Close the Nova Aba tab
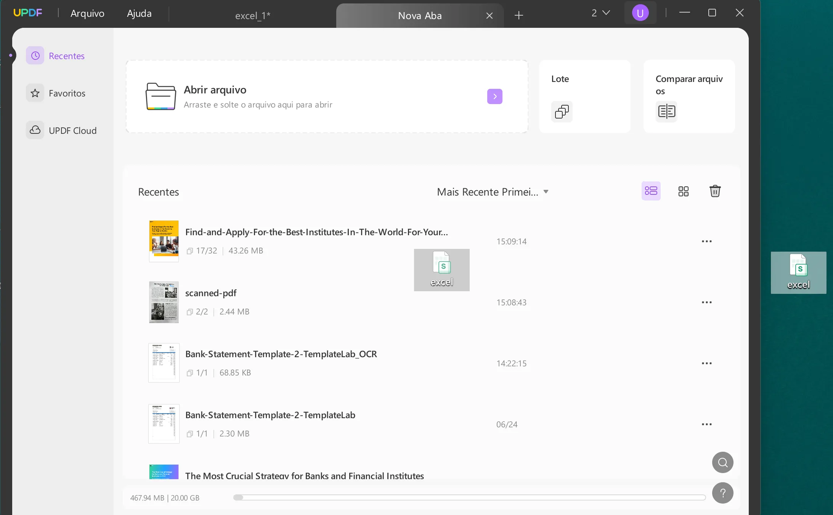The image size is (833, 515). click(490, 16)
